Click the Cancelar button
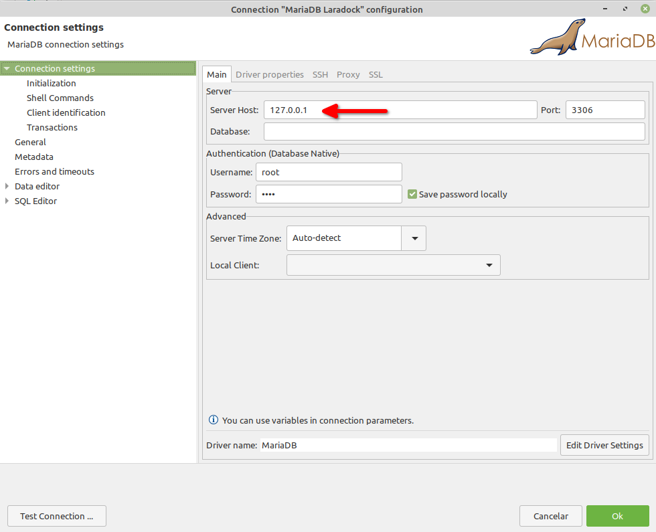The image size is (656, 532). [550, 516]
